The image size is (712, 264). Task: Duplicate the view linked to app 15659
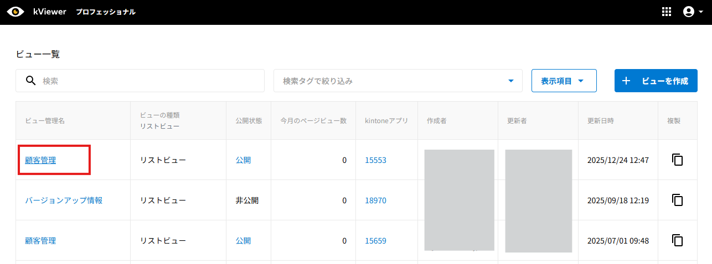(677, 240)
